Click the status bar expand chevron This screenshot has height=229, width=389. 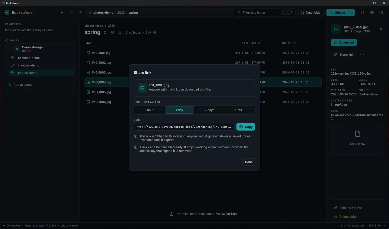pos(384,226)
